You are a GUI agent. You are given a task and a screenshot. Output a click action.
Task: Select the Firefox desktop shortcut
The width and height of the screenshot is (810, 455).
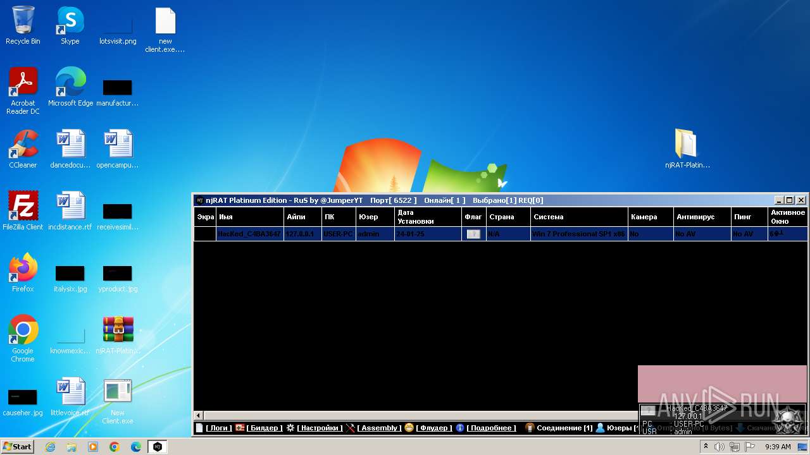click(23, 273)
